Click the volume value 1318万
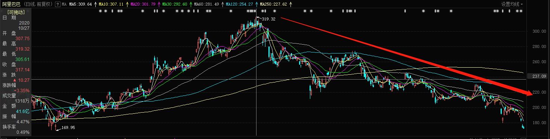550x139 pixels. point(22,101)
